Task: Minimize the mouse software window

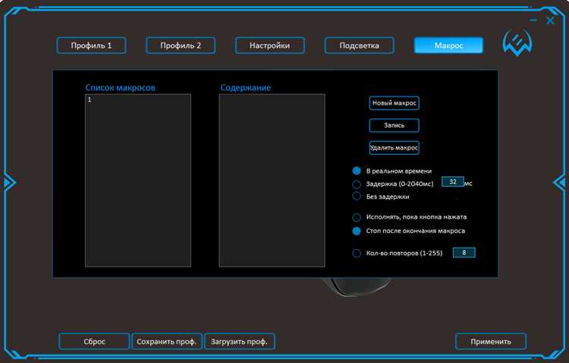Action: [x=533, y=21]
